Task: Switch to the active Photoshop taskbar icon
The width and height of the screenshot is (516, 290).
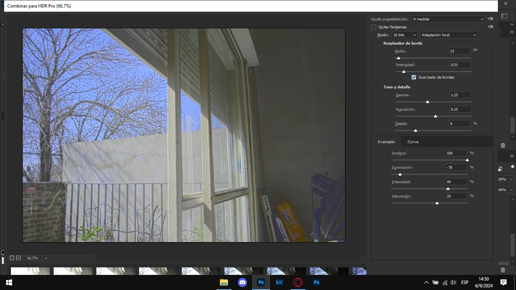Action: [x=261, y=282]
